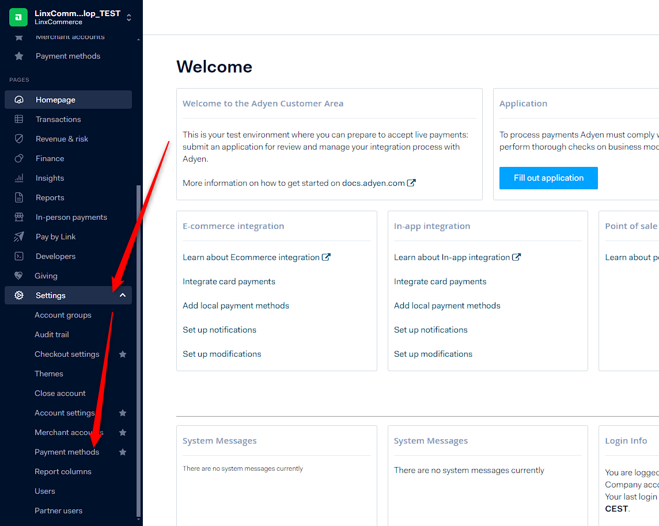Viewport: 659px width, 526px height.
Task: Open the Reports page
Action: coord(50,197)
